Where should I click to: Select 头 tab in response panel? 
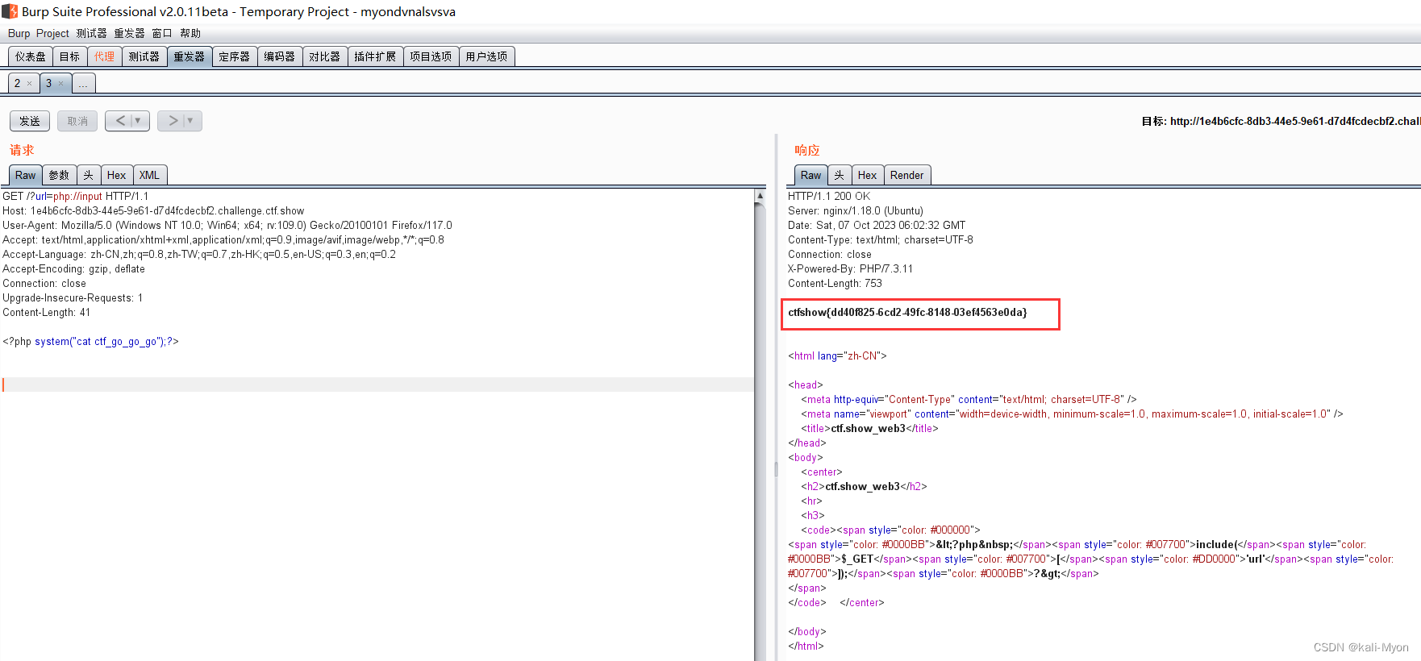pyautogui.click(x=840, y=175)
